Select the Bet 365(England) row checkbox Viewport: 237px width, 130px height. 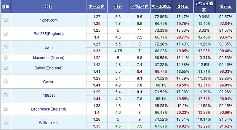(x=6, y=33)
